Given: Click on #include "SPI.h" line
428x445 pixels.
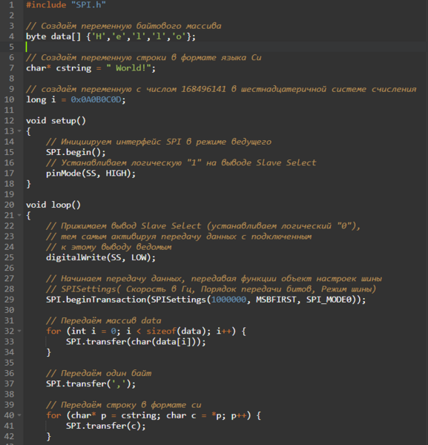Looking at the screenshot, I should 66,5.
